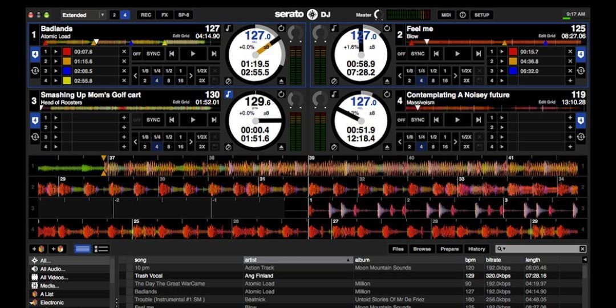This screenshot has width=616, height=308.
Task: Show cue points tab on deck 3
Action: click(35, 120)
